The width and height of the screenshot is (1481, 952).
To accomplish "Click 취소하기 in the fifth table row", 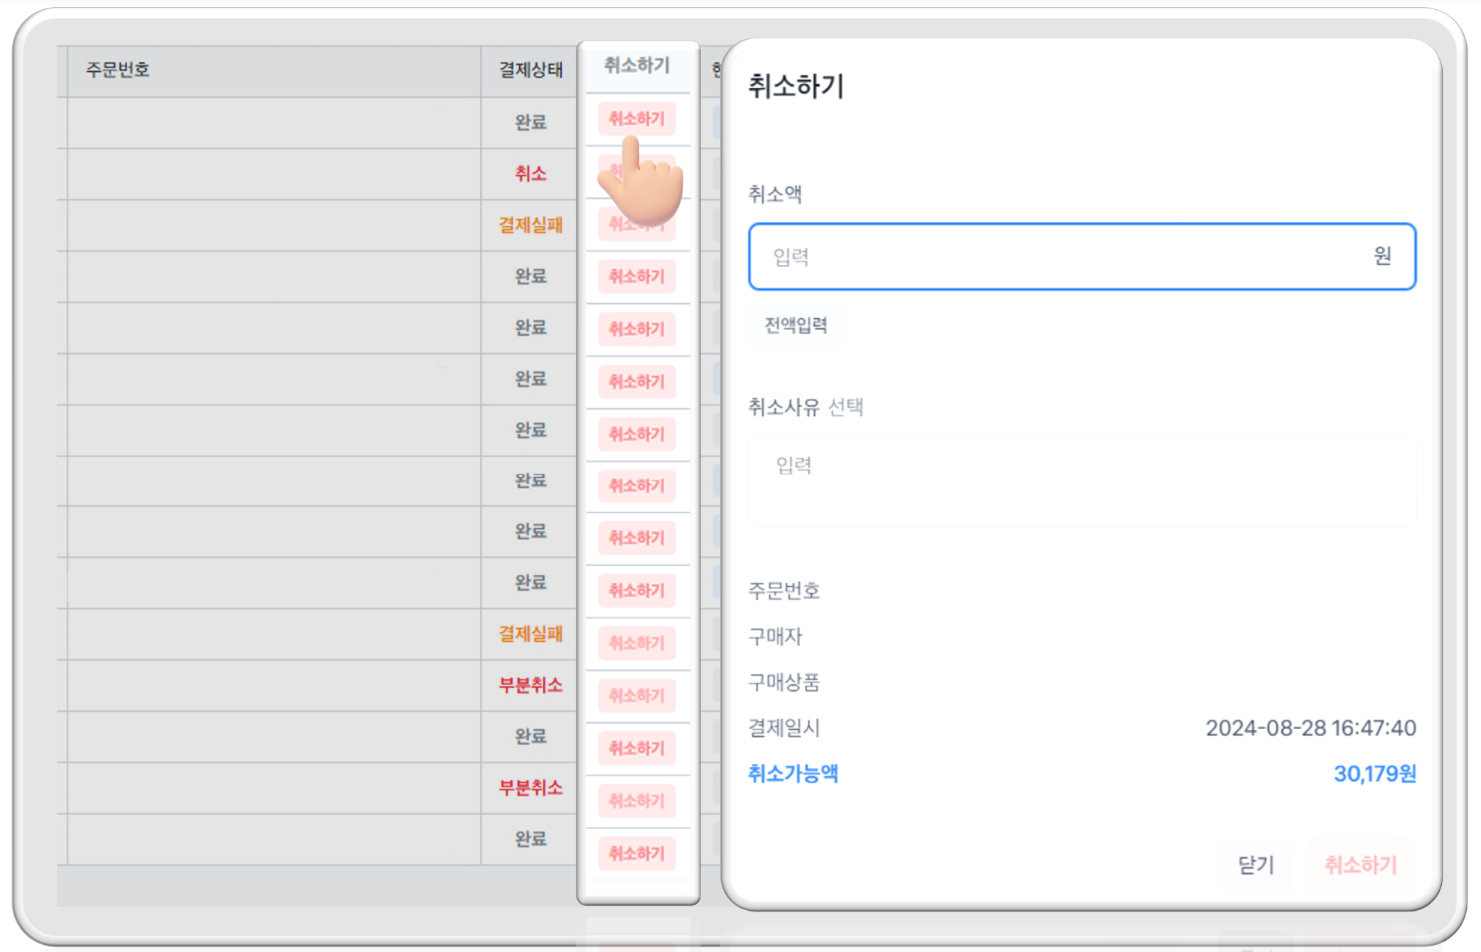I will tap(636, 329).
